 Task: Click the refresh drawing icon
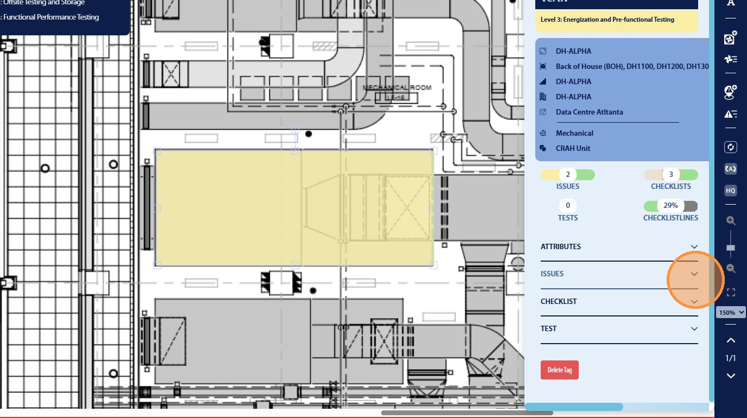pyautogui.click(x=731, y=147)
